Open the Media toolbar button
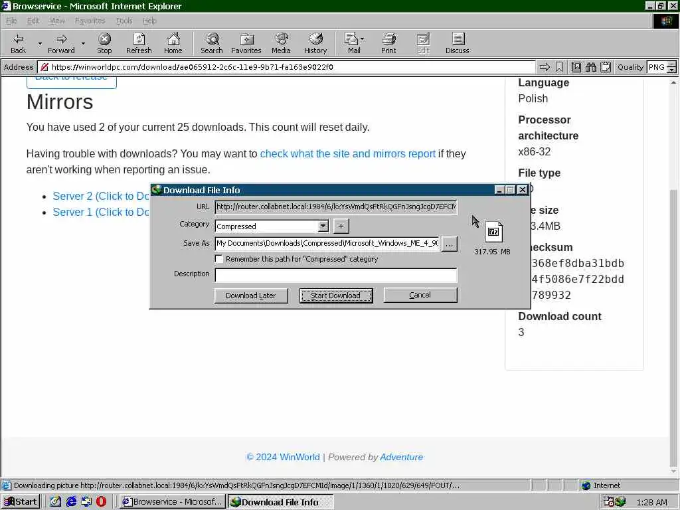Screen dimensions: 680x510 (281, 43)
